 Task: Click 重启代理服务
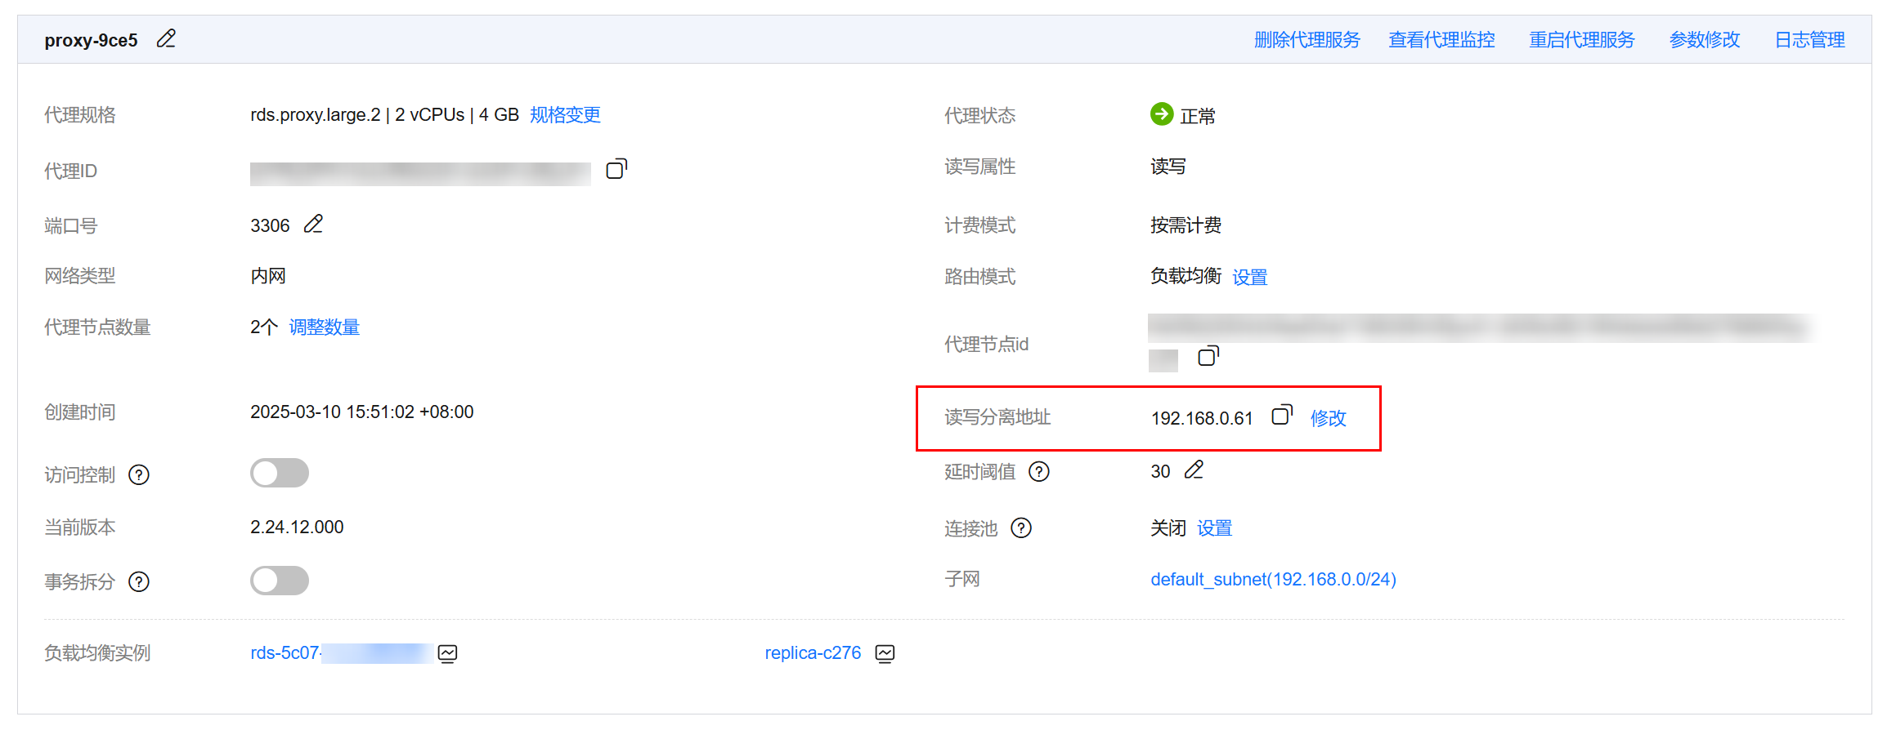pyautogui.click(x=1581, y=40)
